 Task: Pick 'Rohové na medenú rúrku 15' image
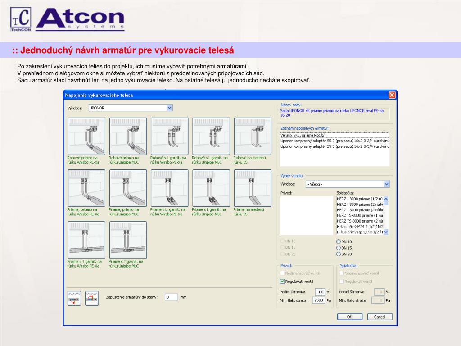click(253, 136)
